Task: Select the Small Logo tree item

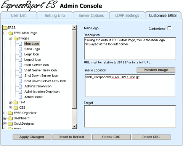Action: (32, 49)
